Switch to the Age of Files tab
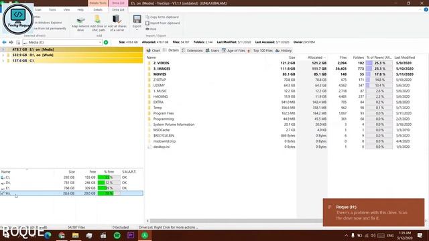Screen dimensions: 429x241 [233, 51]
